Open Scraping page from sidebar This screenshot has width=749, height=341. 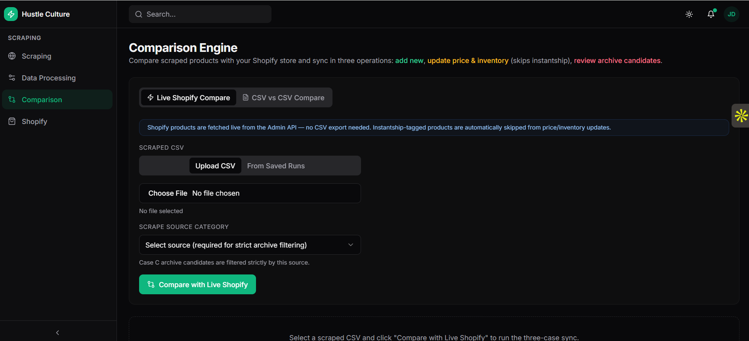tap(57, 56)
